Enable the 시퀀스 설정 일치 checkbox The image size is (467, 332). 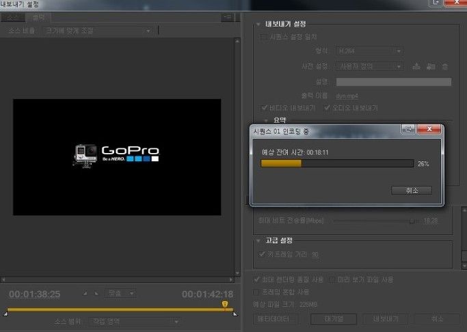[x=263, y=37]
